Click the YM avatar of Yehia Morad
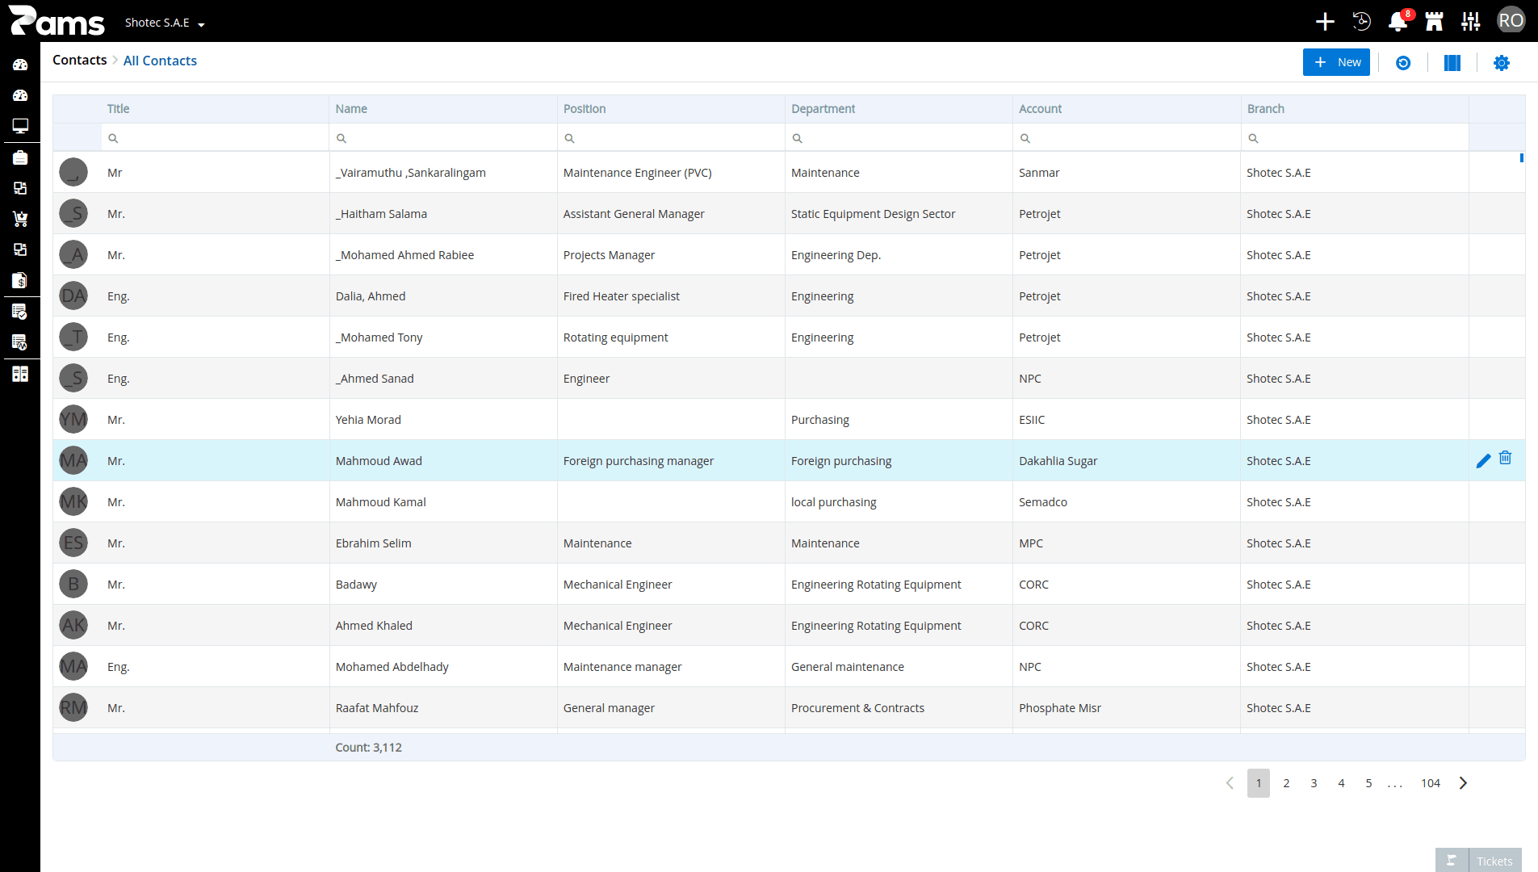Screen dimensions: 1538x872 point(73,419)
